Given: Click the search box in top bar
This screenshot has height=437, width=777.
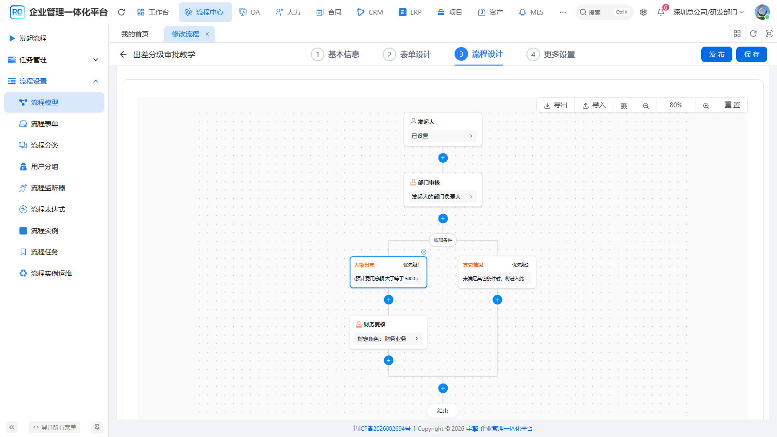Looking at the screenshot, I should (605, 12).
